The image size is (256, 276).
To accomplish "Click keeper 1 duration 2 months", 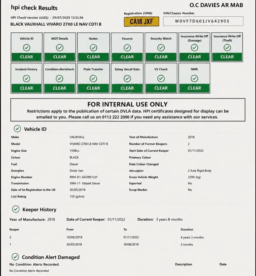I will tap(187, 244).
